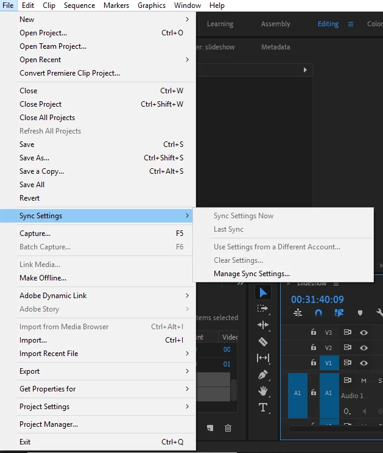Click the 00:31:40:09 playhead timecode
Viewport: 383px width, 453px height.
pyautogui.click(x=317, y=299)
